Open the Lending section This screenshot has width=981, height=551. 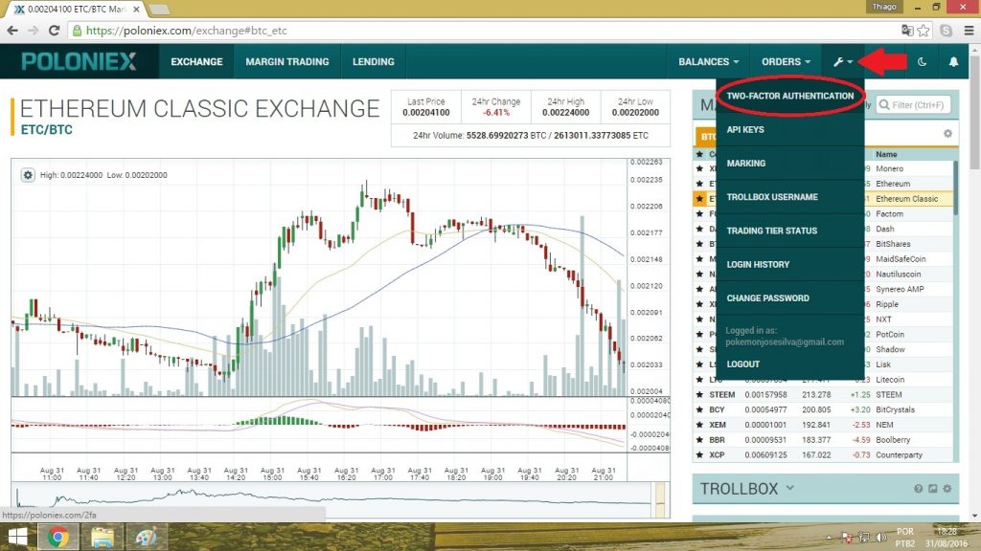373,62
